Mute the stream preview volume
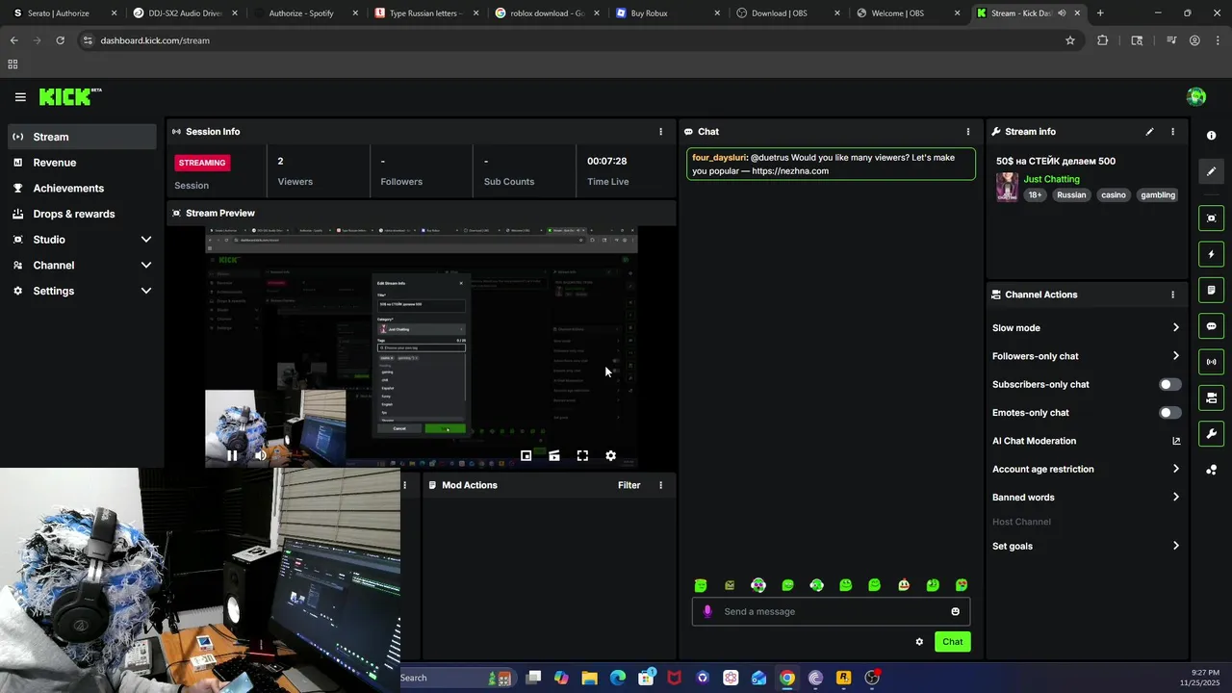1232x693 pixels. pos(260,456)
